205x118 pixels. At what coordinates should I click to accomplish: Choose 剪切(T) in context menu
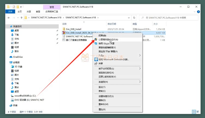pyautogui.click(x=118, y=87)
